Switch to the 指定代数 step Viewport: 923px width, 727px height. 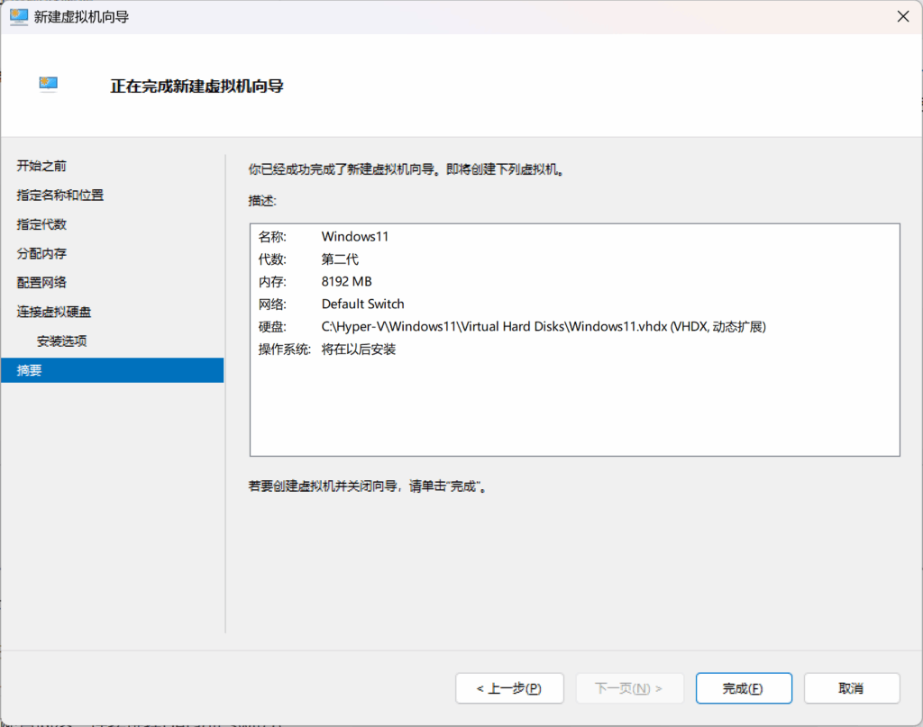click(x=41, y=224)
